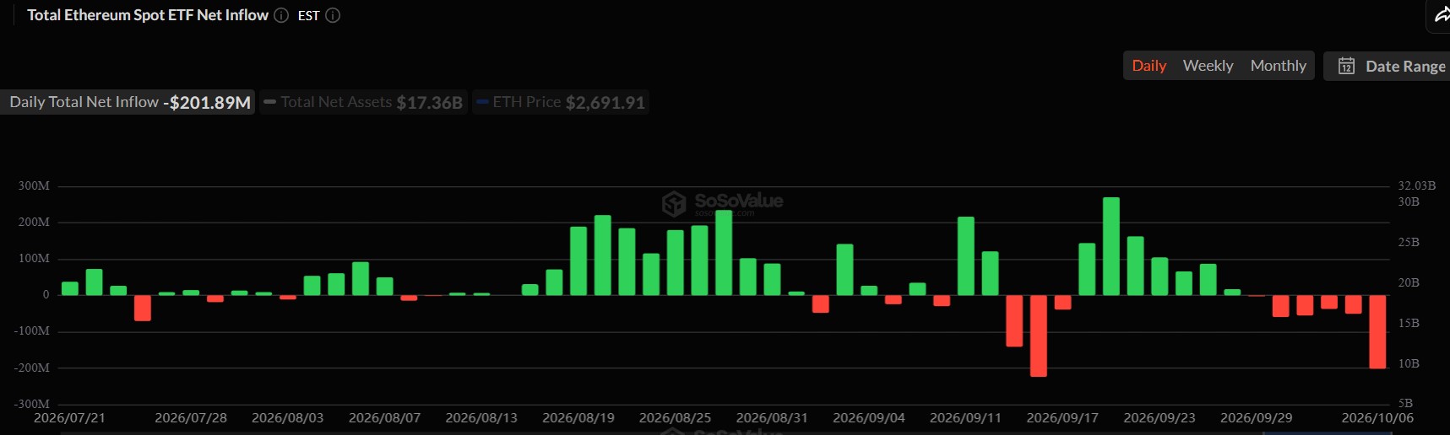The height and width of the screenshot is (435, 1450).
Task: Open the Date Range picker
Action: click(1387, 66)
